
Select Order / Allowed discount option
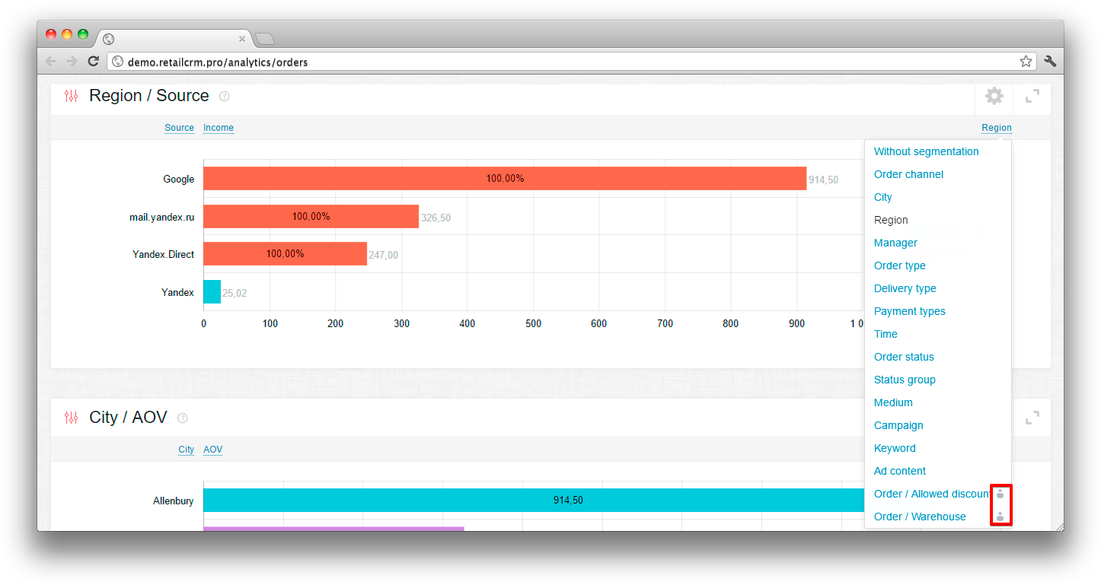click(x=932, y=494)
